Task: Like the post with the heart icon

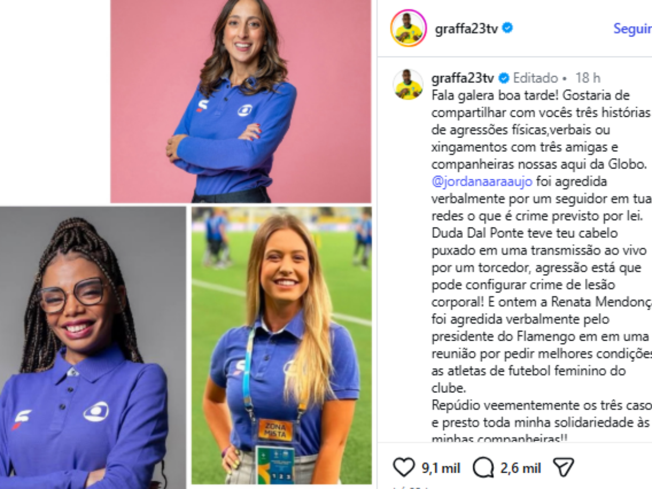Action: (404, 467)
